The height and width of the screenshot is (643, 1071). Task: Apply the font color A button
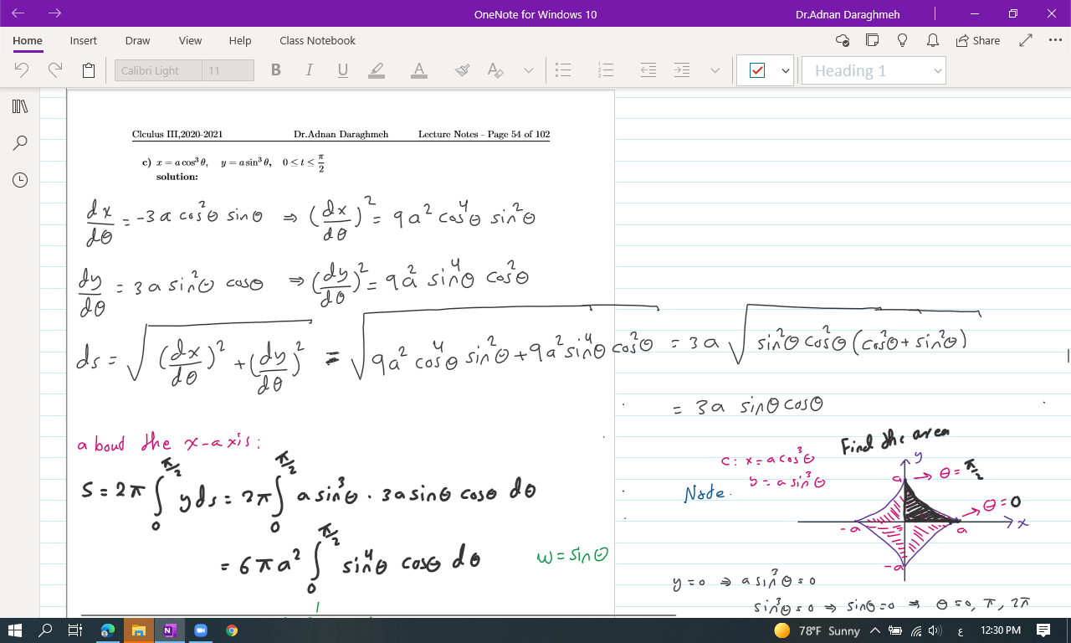pos(419,70)
